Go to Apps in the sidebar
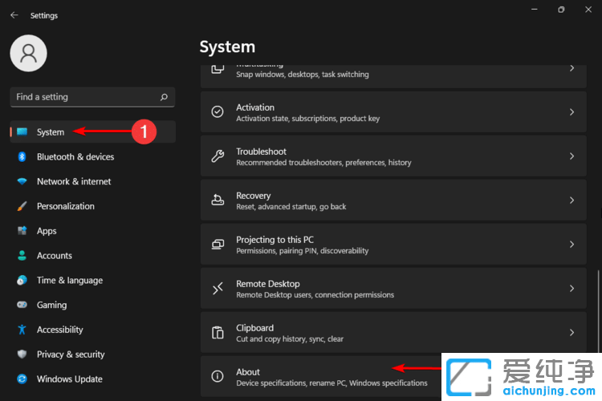 pyautogui.click(x=47, y=231)
